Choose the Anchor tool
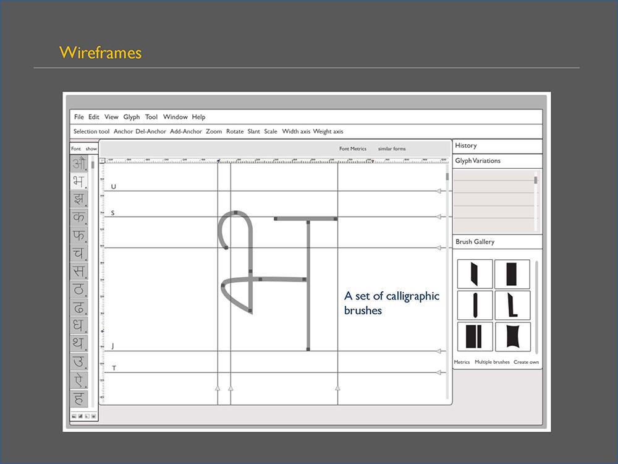 [x=123, y=131]
